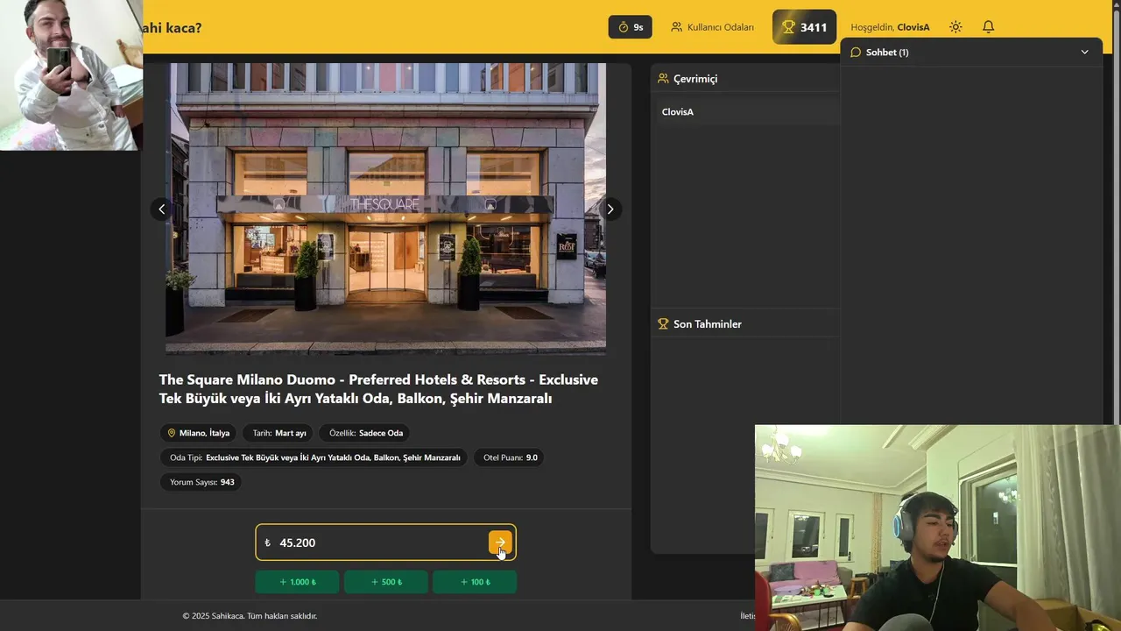Submit the price guess with arrow button
The width and height of the screenshot is (1121, 631).
coord(500,542)
